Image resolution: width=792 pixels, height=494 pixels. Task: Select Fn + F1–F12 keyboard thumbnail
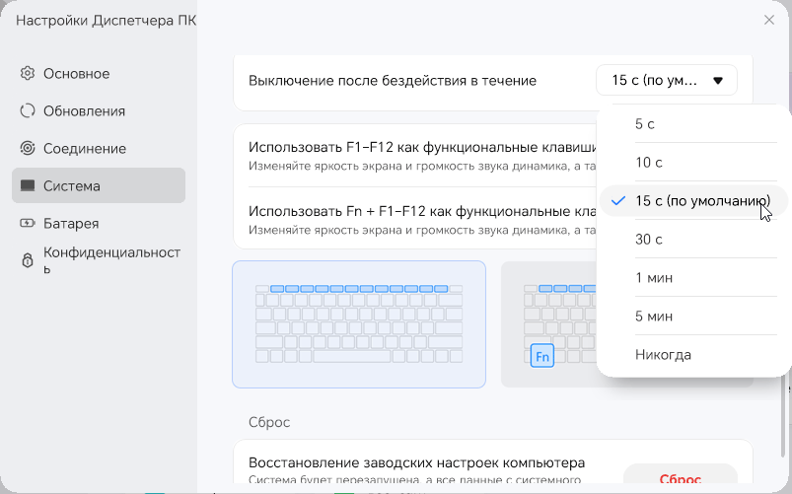coord(548,323)
